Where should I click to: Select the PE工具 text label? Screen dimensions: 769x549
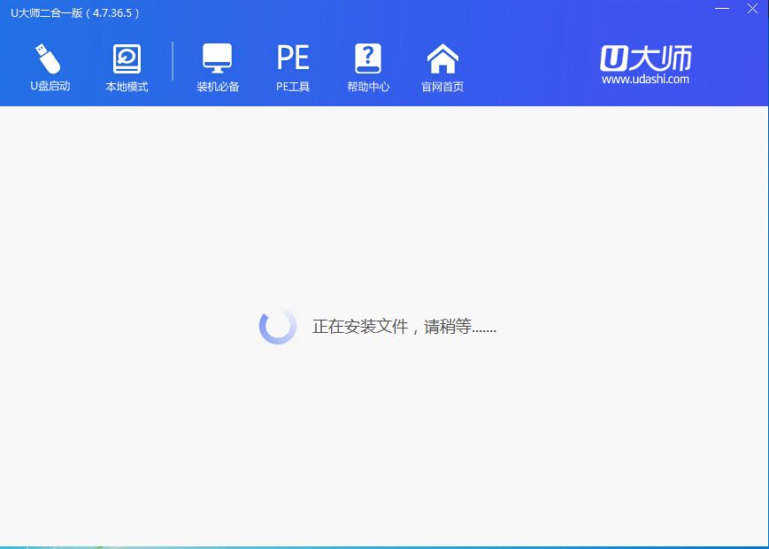tap(293, 87)
